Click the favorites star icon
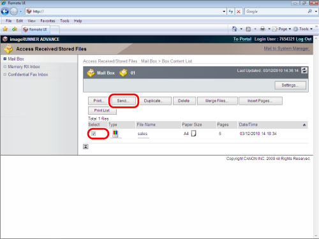Screen dimensions: 319x239 coord(5,29)
